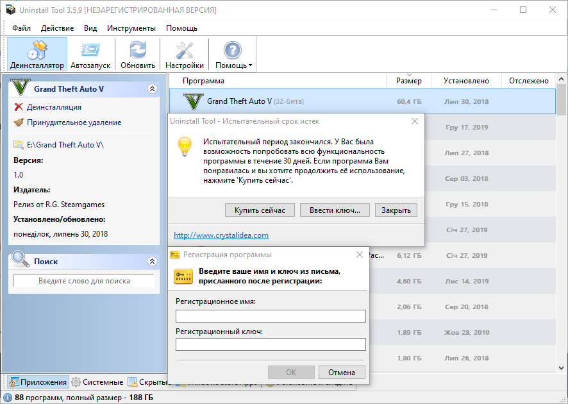Click the Ввести ключ... button
Screen dimensions: 568x404
point(335,210)
